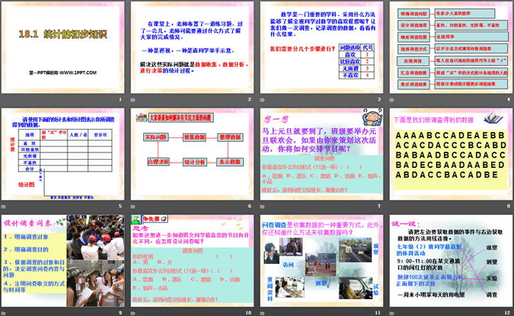Select slide 3 with the survey options table
Viewport: 514px width, 316px height.
(321, 48)
